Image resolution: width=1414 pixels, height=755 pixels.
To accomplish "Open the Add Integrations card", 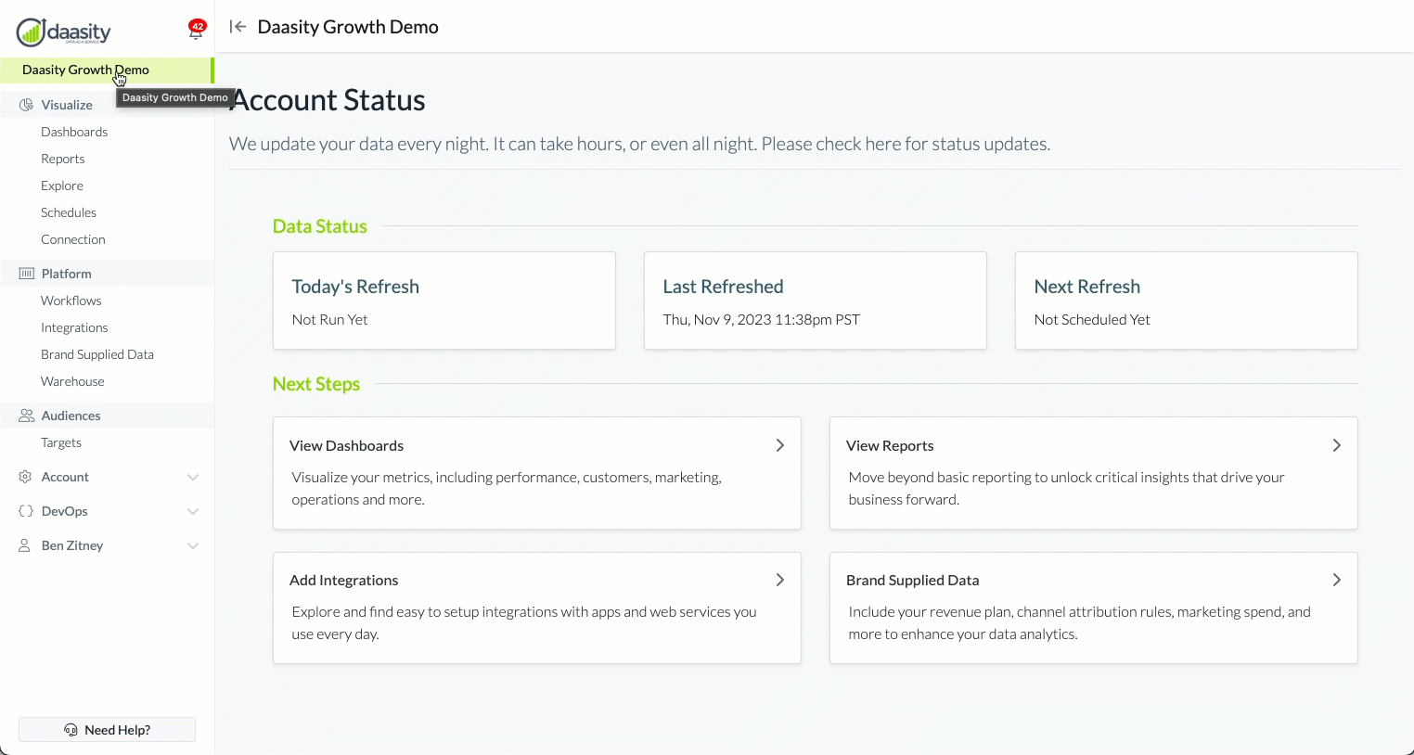I will pos(536,608).
